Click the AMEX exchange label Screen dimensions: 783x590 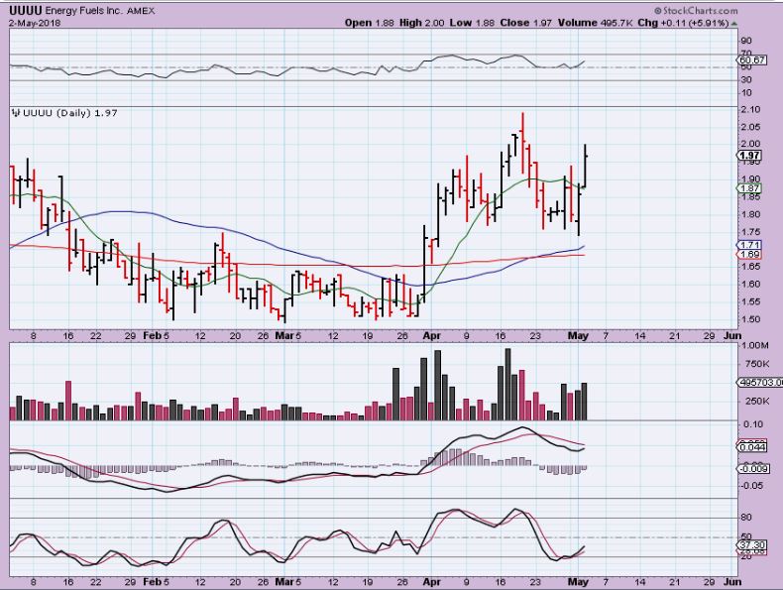(141, 11)
